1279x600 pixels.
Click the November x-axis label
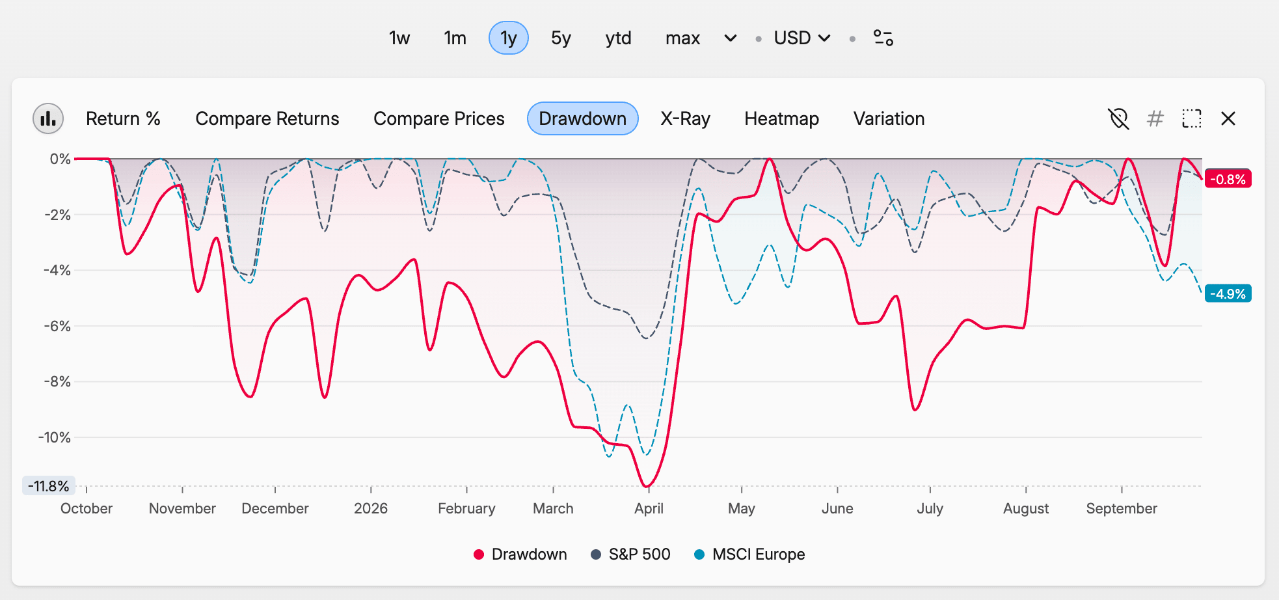(x=182, y=508)
